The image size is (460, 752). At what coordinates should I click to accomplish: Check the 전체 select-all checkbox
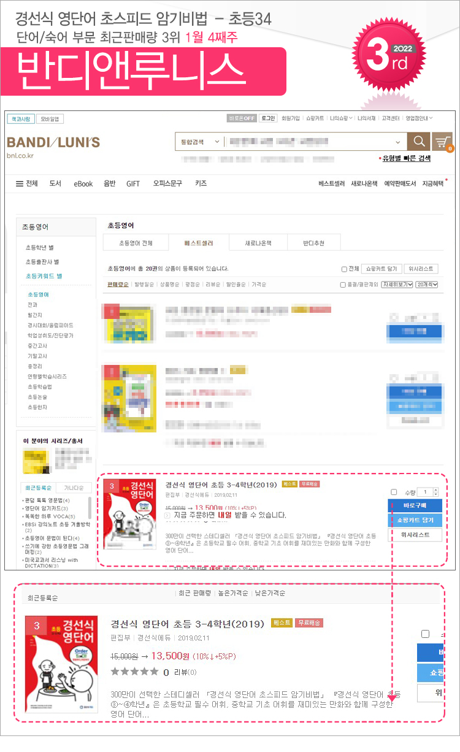[x=343, y=269]
